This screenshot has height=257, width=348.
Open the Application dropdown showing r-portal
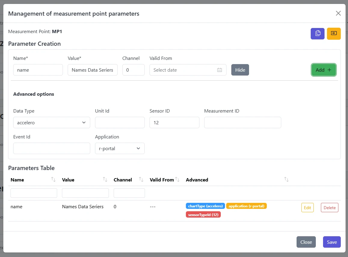coord(119,148)
